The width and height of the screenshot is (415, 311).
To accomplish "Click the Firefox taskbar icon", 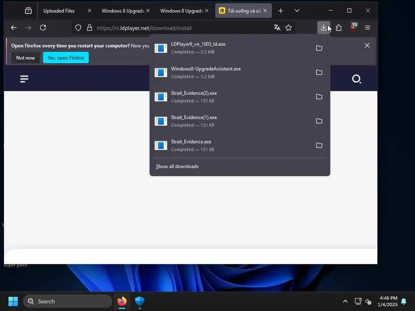I will pyautogui.click(x=122, y=301).
